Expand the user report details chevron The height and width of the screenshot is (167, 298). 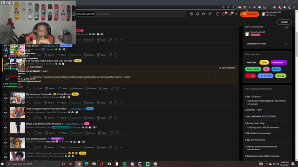click(x=215, y=77)
